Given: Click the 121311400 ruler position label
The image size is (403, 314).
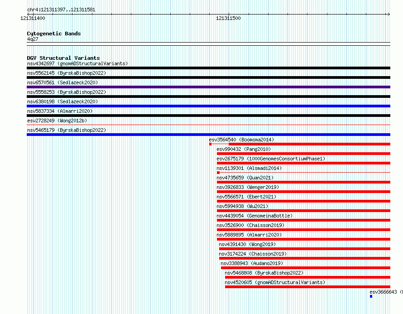Looking at the screenshot, I should click(33, 18).
